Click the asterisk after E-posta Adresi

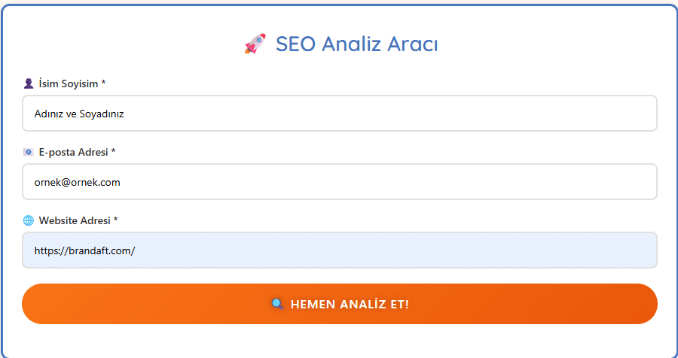point(113,151)
